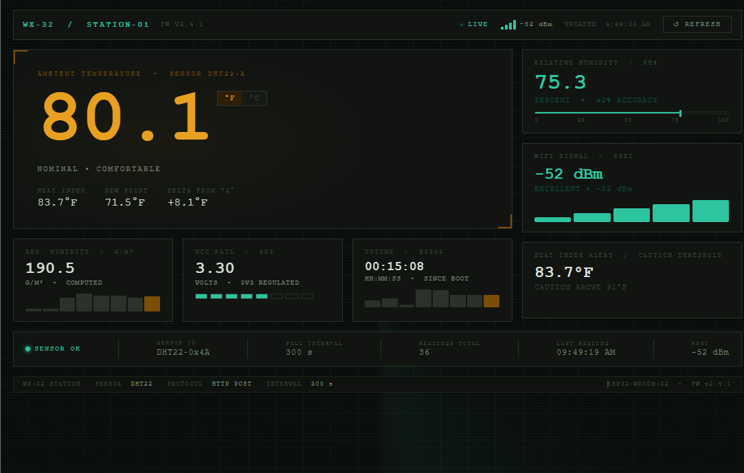744x473 pixels.
Task: Click the WX-32 title in header
Action: [x=38, y=24]
